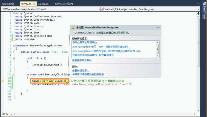Screen dimensions: 207x117
Task: Click the UsersDAL.Class1 exception message text
Action: (x=101, y=33)
